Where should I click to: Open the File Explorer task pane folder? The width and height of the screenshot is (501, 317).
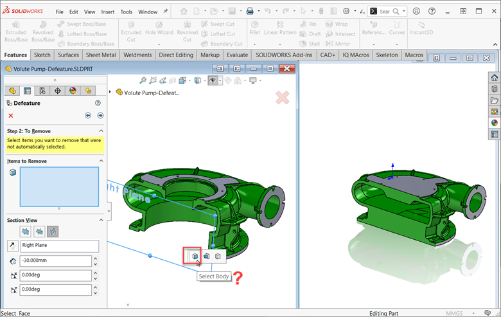(x=495, y=100)
